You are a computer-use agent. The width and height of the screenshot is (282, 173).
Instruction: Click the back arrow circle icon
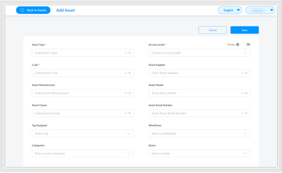[22, 10]
